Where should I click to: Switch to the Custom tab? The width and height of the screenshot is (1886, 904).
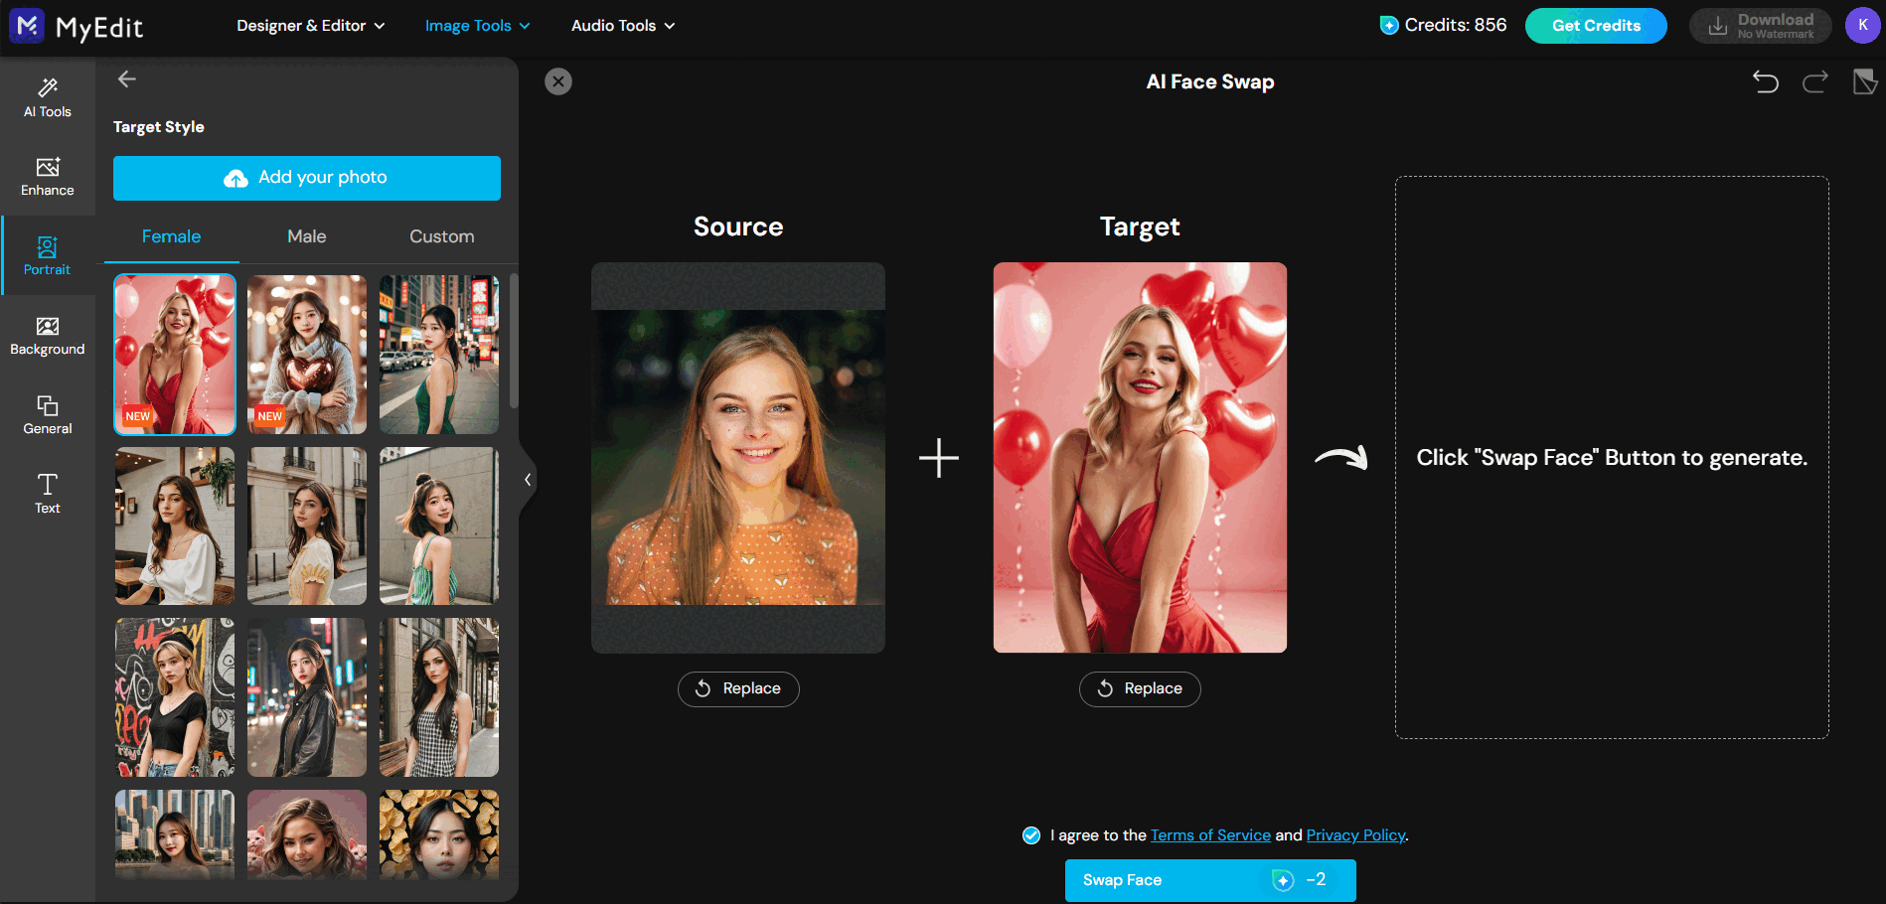click(x=440, y=236)
